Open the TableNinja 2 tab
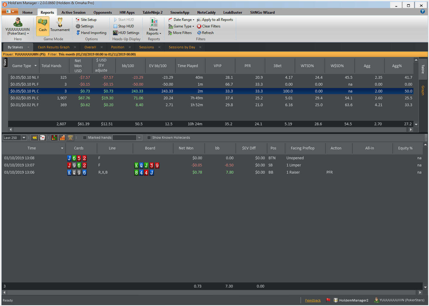This screenshot has width=429, height=306. [152, 13]
